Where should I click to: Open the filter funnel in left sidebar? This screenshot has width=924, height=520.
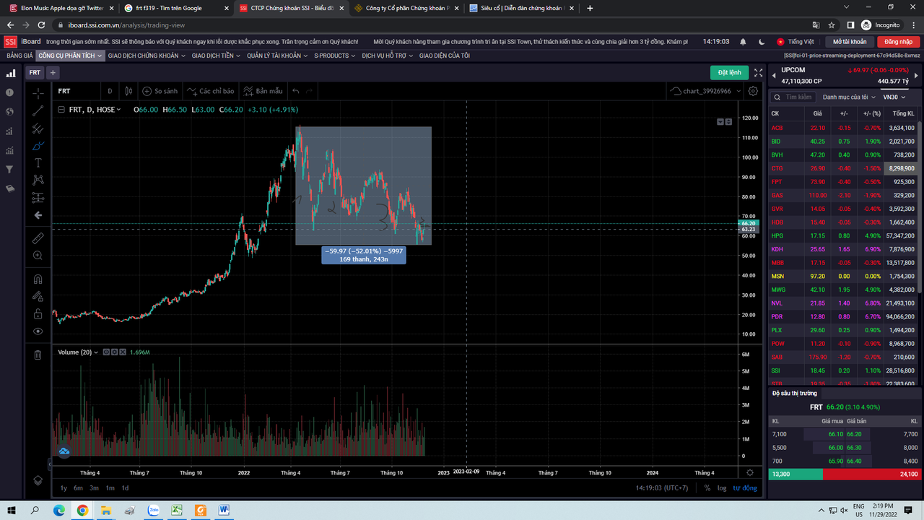pyautogui.click(x=10, y=169)
